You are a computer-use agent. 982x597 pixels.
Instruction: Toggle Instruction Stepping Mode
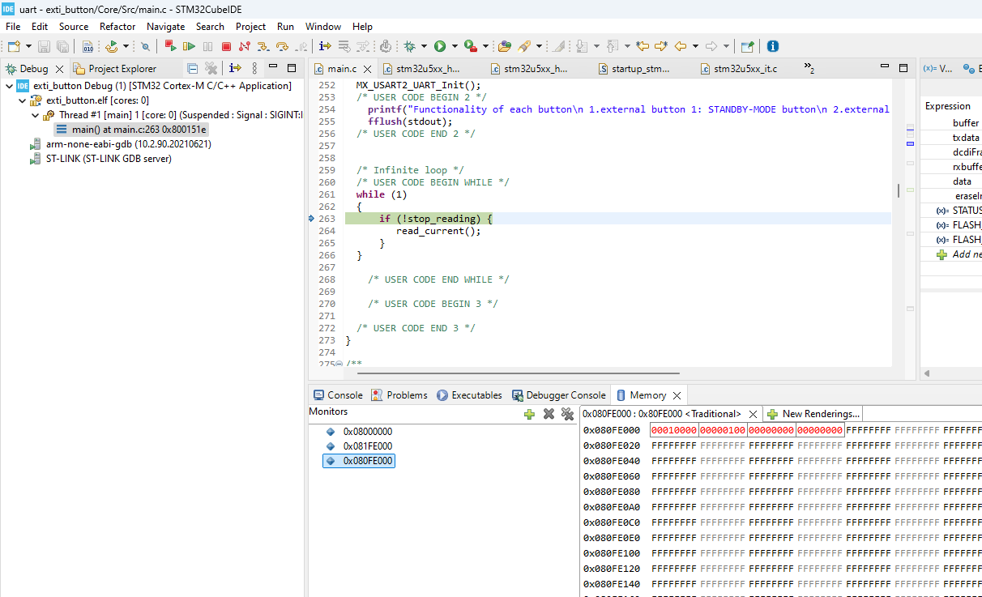[324, 46]
